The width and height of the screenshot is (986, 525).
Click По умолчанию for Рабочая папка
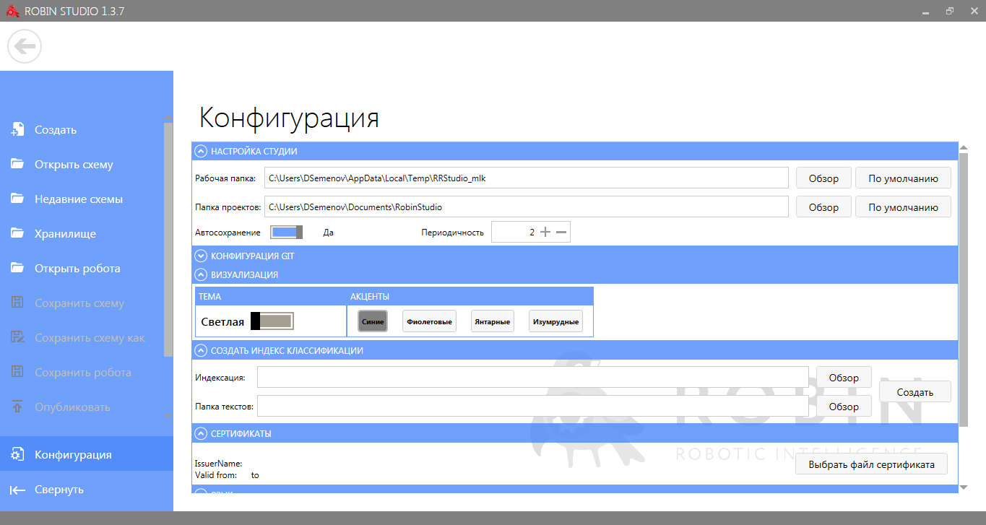point(903,178)
